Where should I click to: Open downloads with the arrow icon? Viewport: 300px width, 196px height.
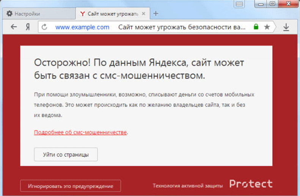tap(286, 27)
